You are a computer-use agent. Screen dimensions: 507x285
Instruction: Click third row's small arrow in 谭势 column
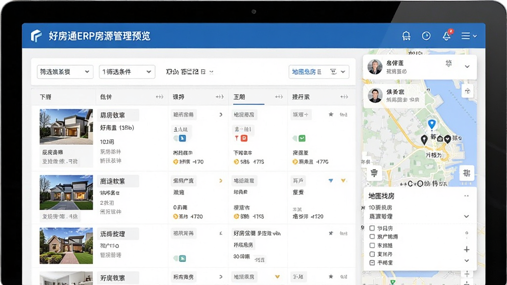point(221,234)
